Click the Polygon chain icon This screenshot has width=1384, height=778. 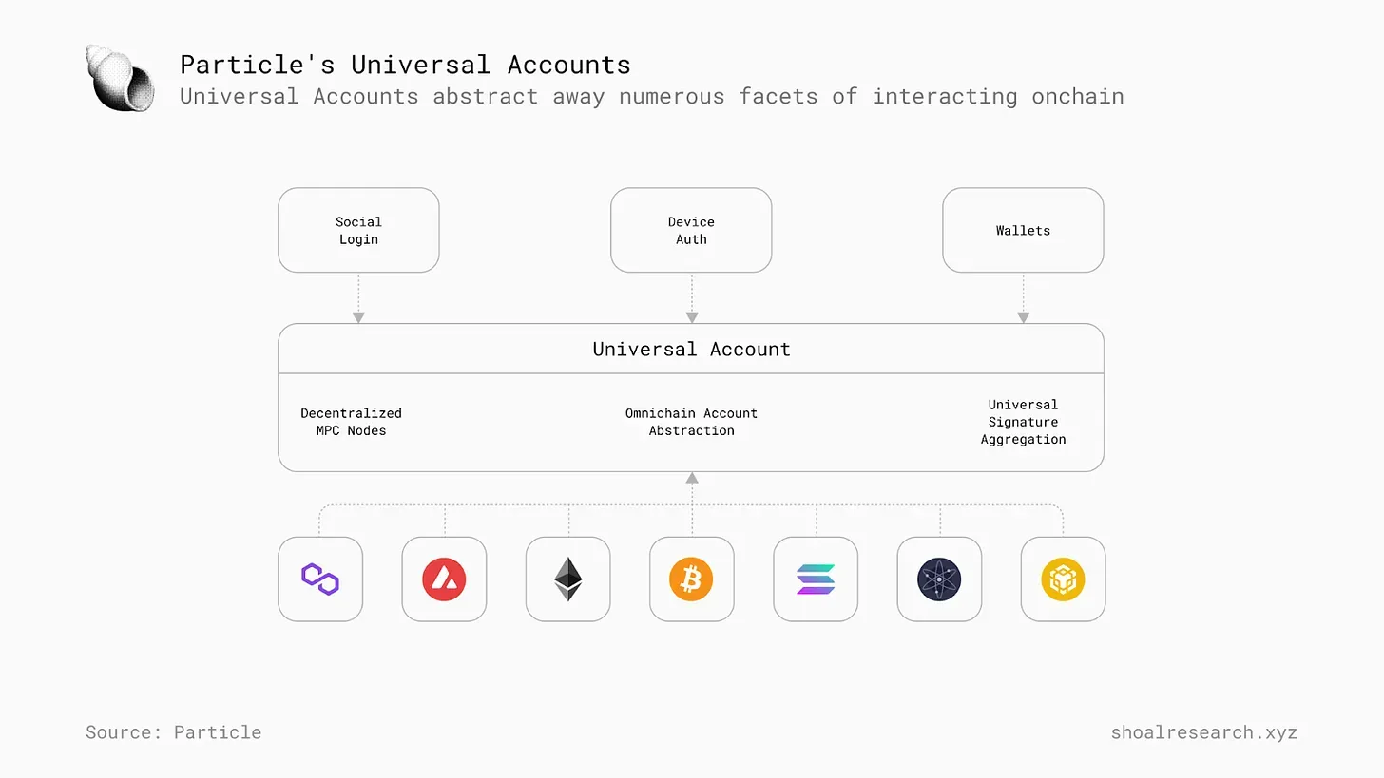[x=320, y=579]
